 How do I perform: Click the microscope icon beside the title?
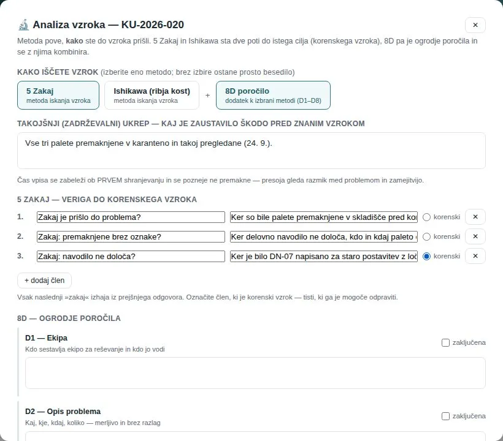point(23,25)
